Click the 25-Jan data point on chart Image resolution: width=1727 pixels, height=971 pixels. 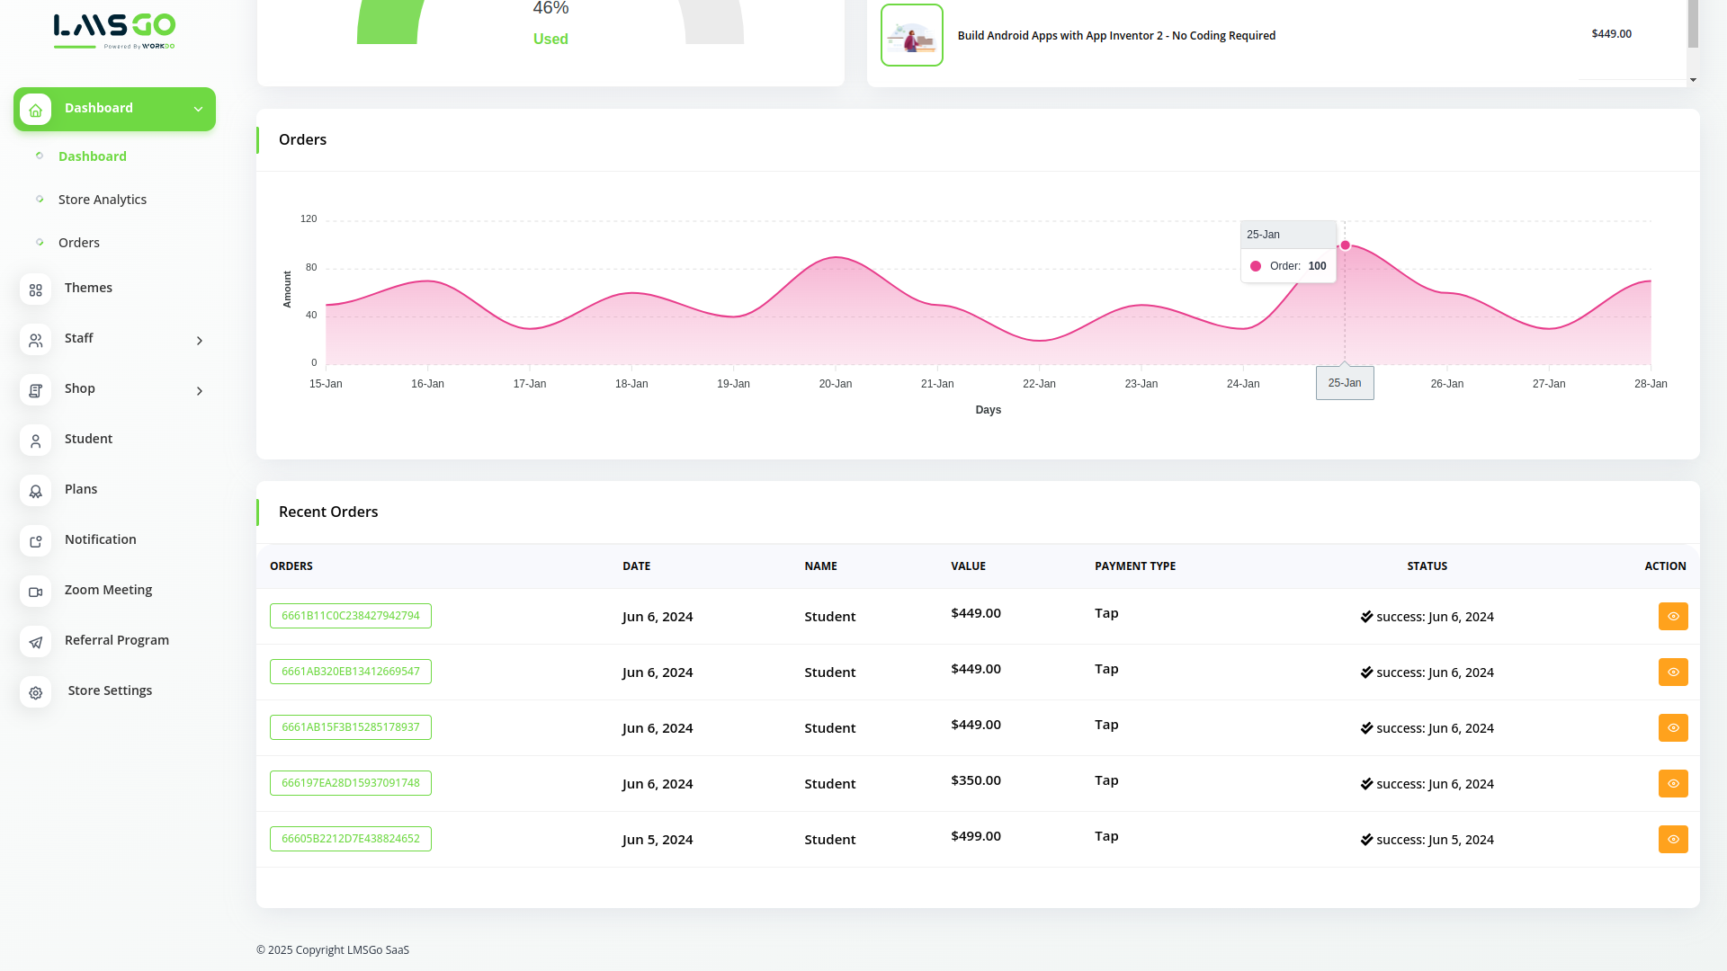1345,245
